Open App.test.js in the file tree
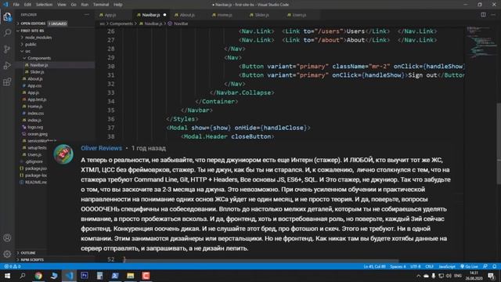The width and height of the screenshot is (501, 282). (37, 99)
